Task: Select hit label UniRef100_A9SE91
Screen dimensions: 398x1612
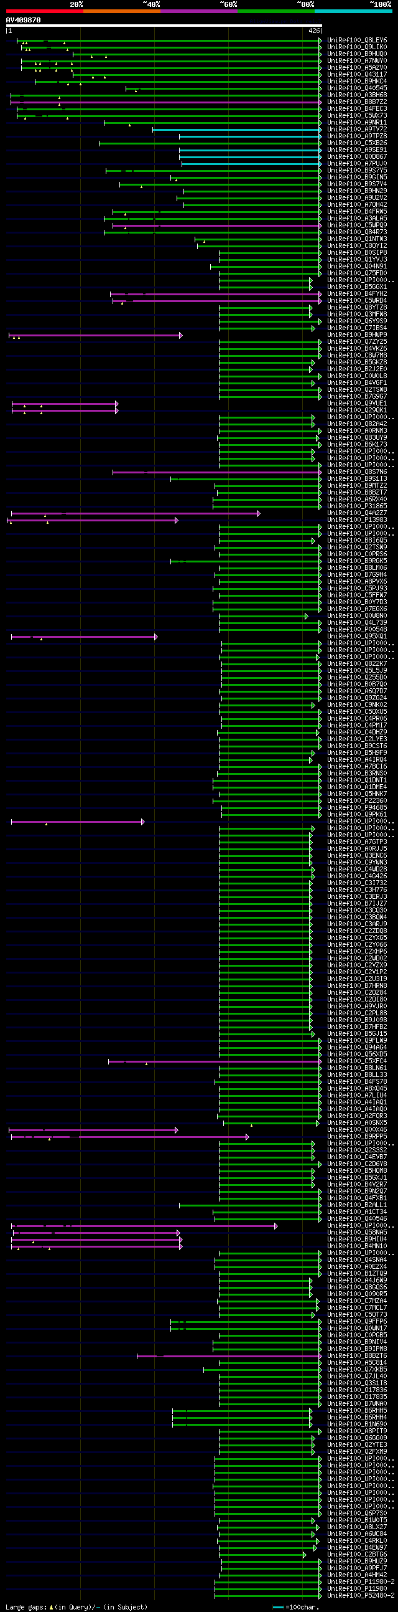Action: (357, 150)
